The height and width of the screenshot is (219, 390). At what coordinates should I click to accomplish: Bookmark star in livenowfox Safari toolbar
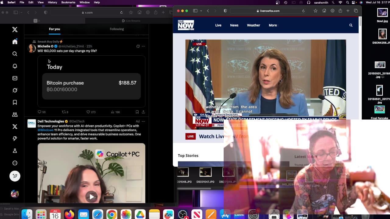315,11
